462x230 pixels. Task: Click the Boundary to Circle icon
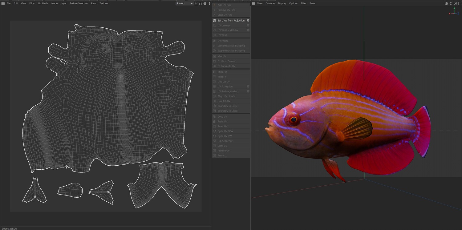[214, 106]
